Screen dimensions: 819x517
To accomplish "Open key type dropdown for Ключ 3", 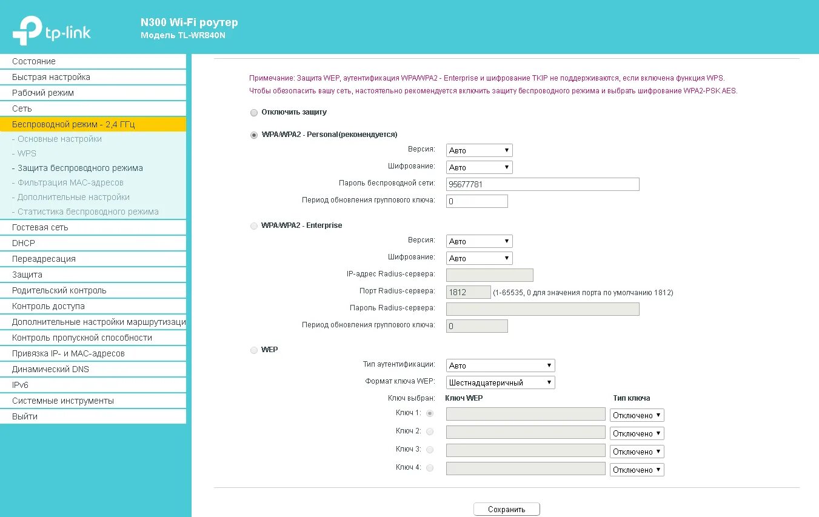I will tap(637, 452).
